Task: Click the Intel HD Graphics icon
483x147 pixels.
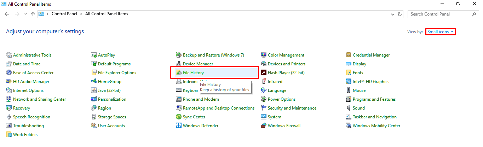Action: 349,82
